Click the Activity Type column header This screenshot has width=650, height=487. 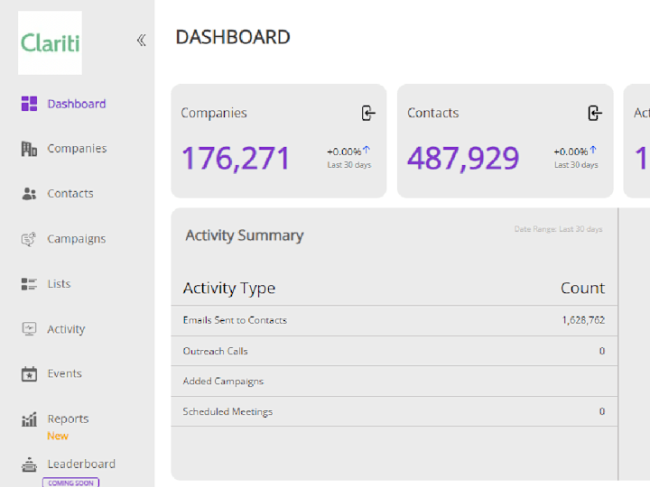[x=229, y=289]
